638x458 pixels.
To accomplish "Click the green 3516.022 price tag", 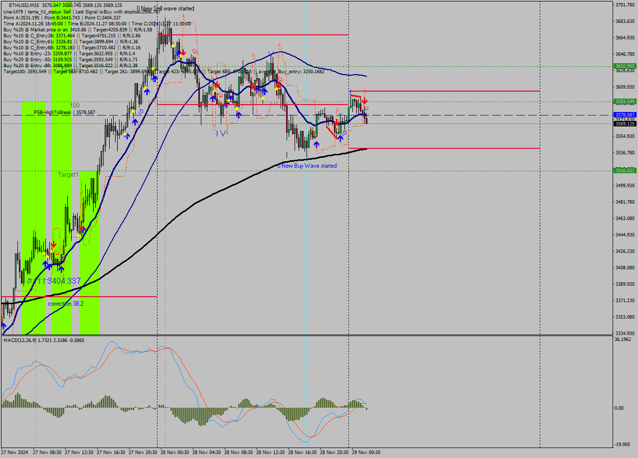I will click(624, 171).
